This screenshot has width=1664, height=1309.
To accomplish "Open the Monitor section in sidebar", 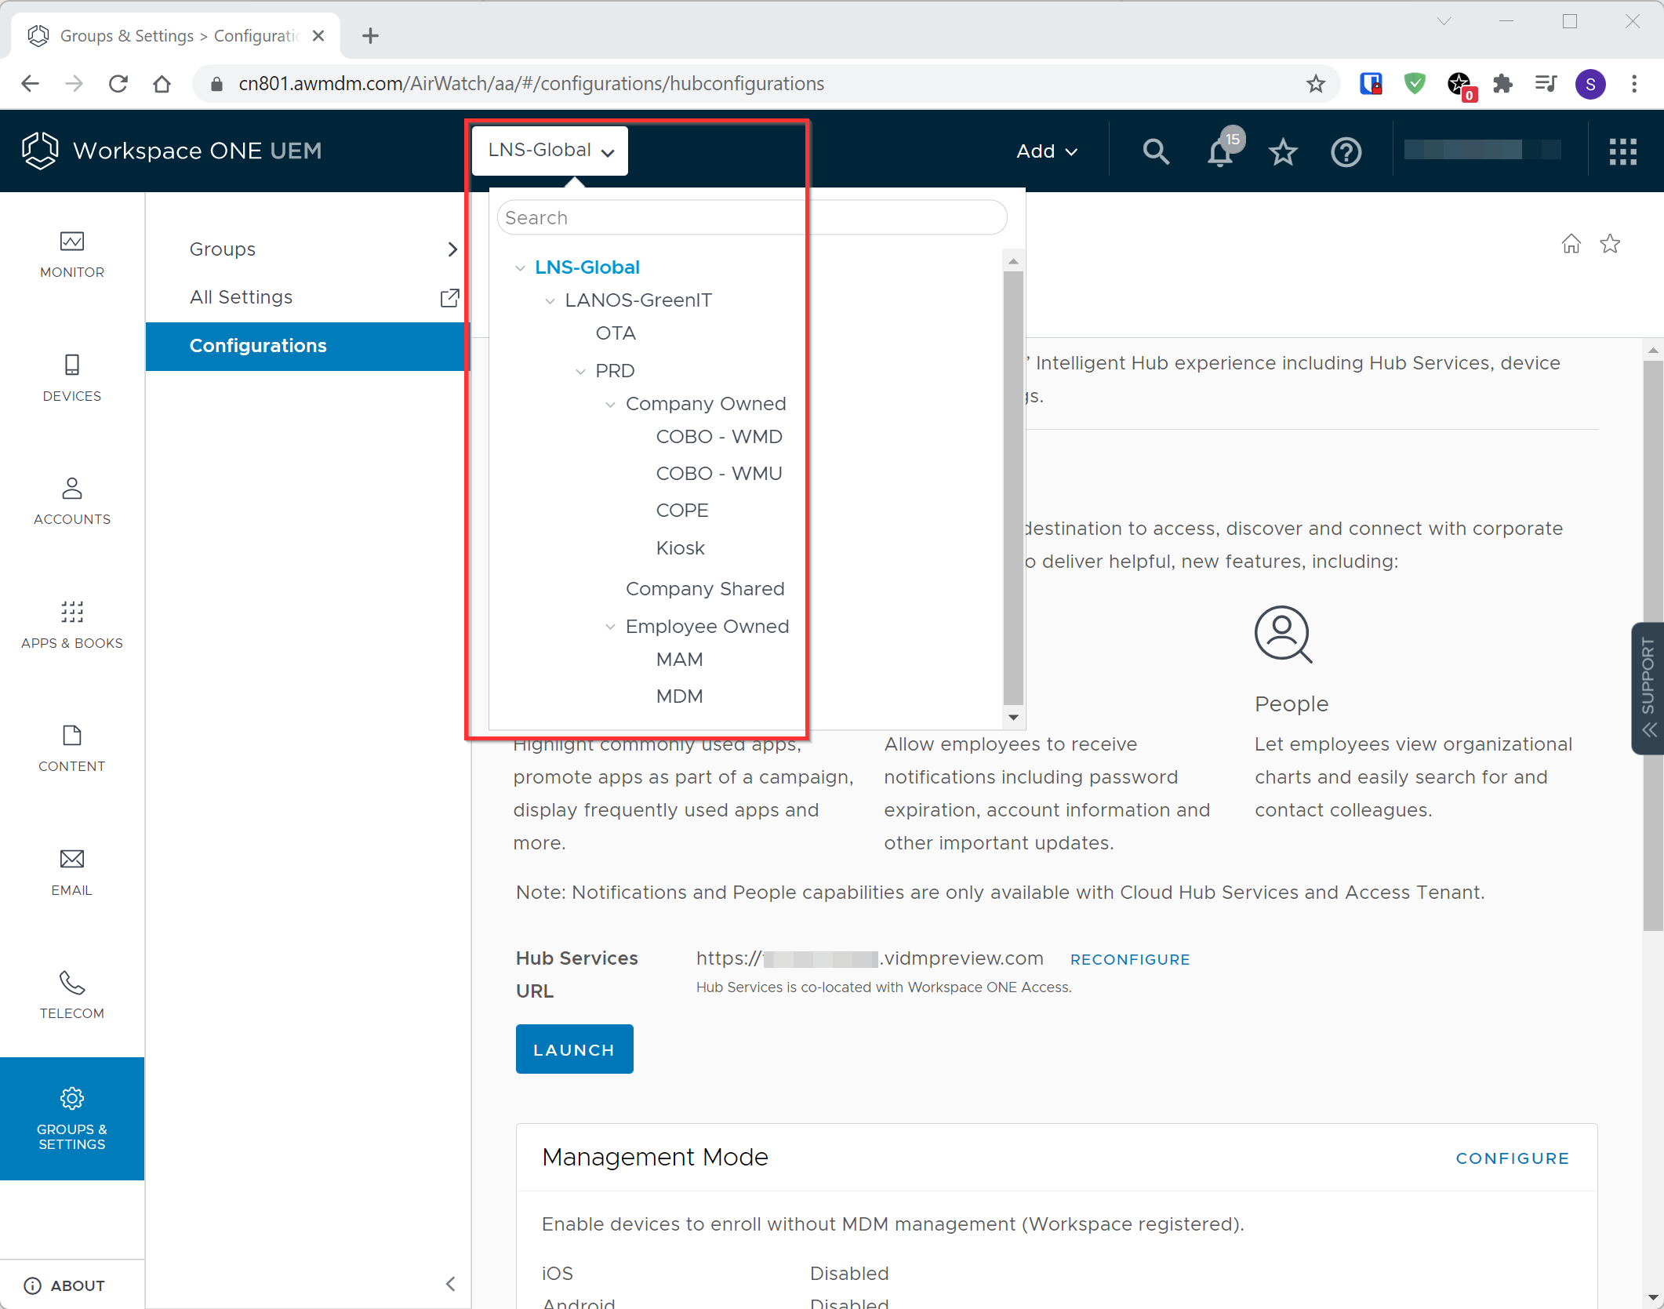I will pyautogui.click(x=72, y=254).
